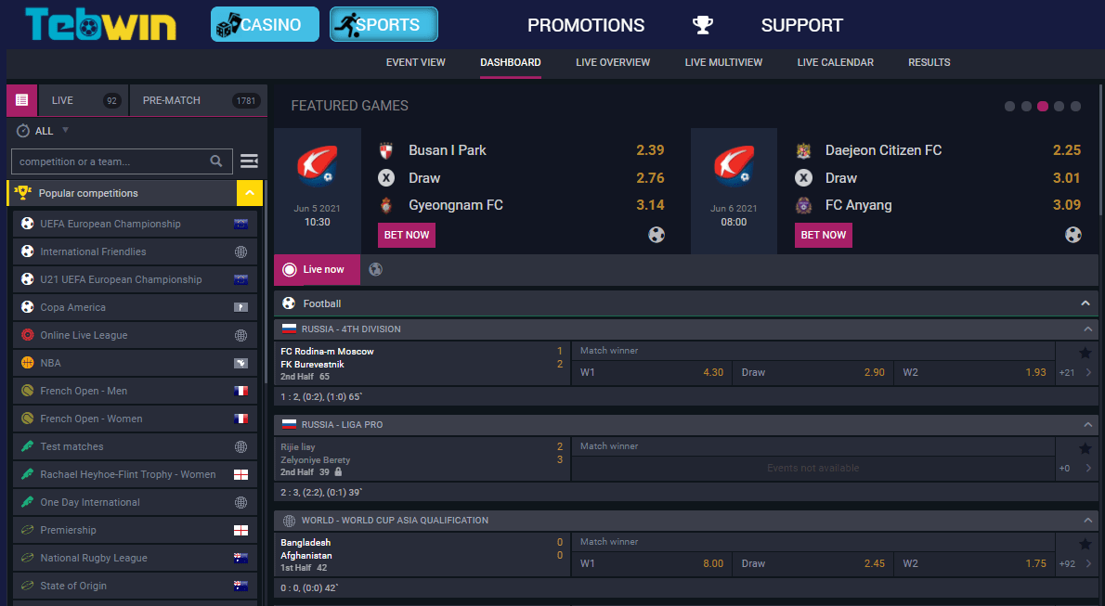
Task: Open the Support page
Action: (802, 25)
